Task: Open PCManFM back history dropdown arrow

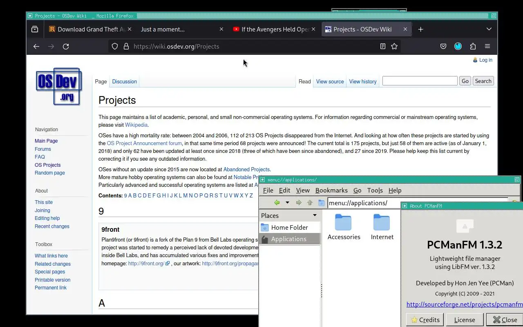Action: (x=287, y=203)
